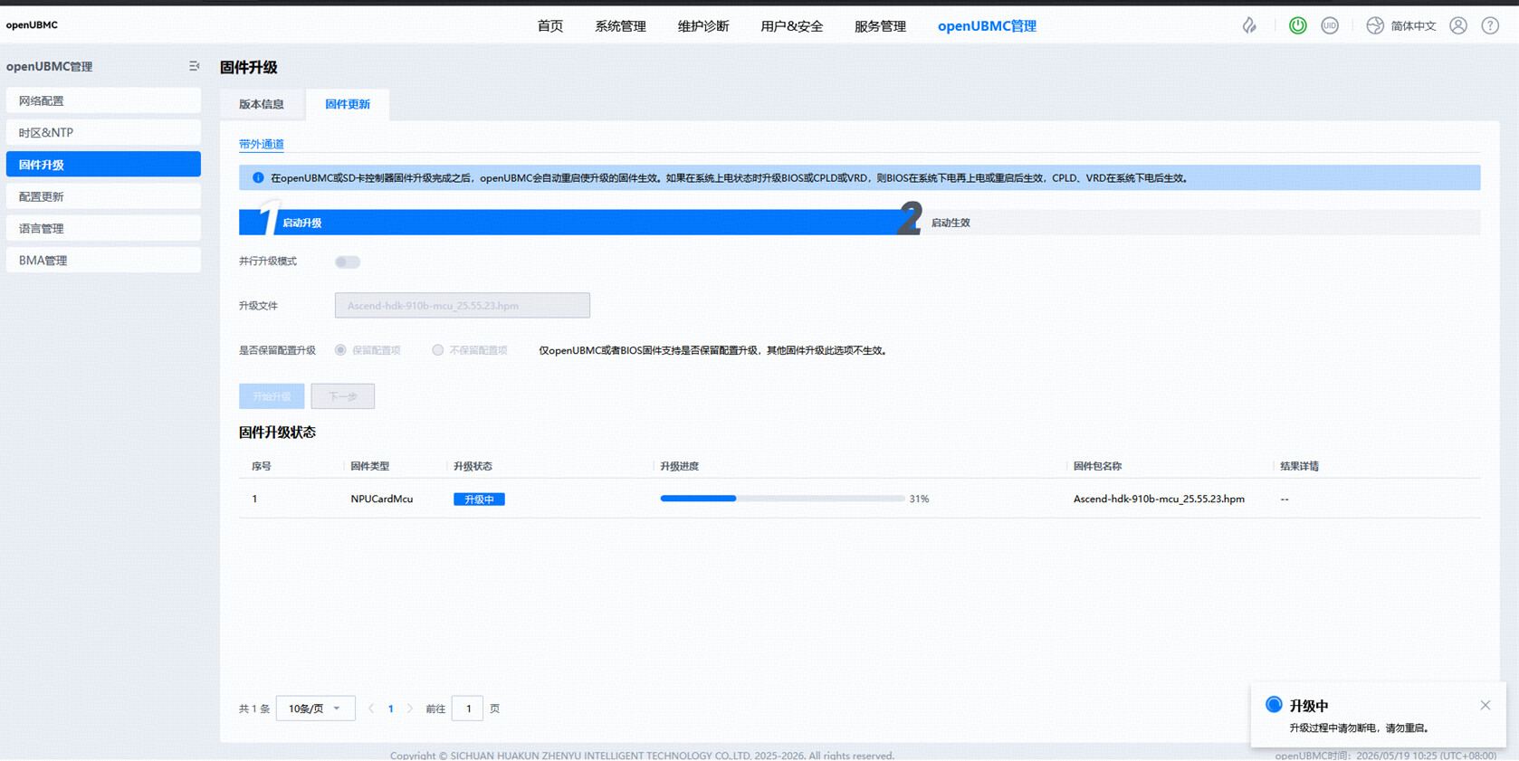1519x761 pixels.
Task: Select the 不保留配置项 radio button
Action: pyautogui.click(x=438, y=350)
